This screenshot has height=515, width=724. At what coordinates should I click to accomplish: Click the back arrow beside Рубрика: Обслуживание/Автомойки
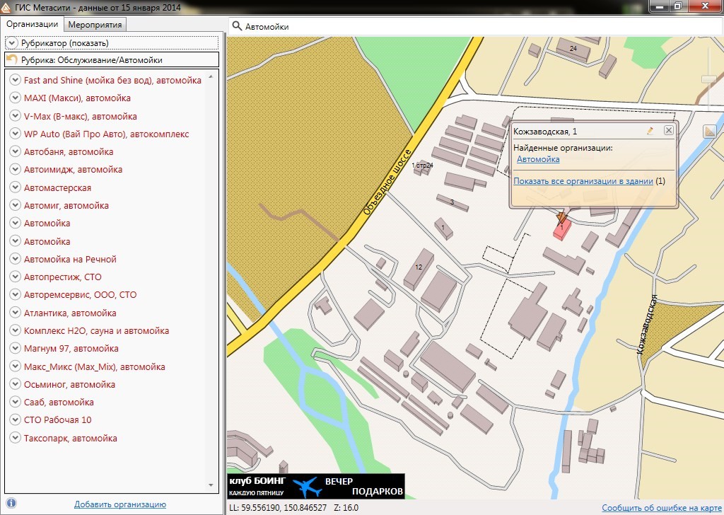[x=12, y=60]
